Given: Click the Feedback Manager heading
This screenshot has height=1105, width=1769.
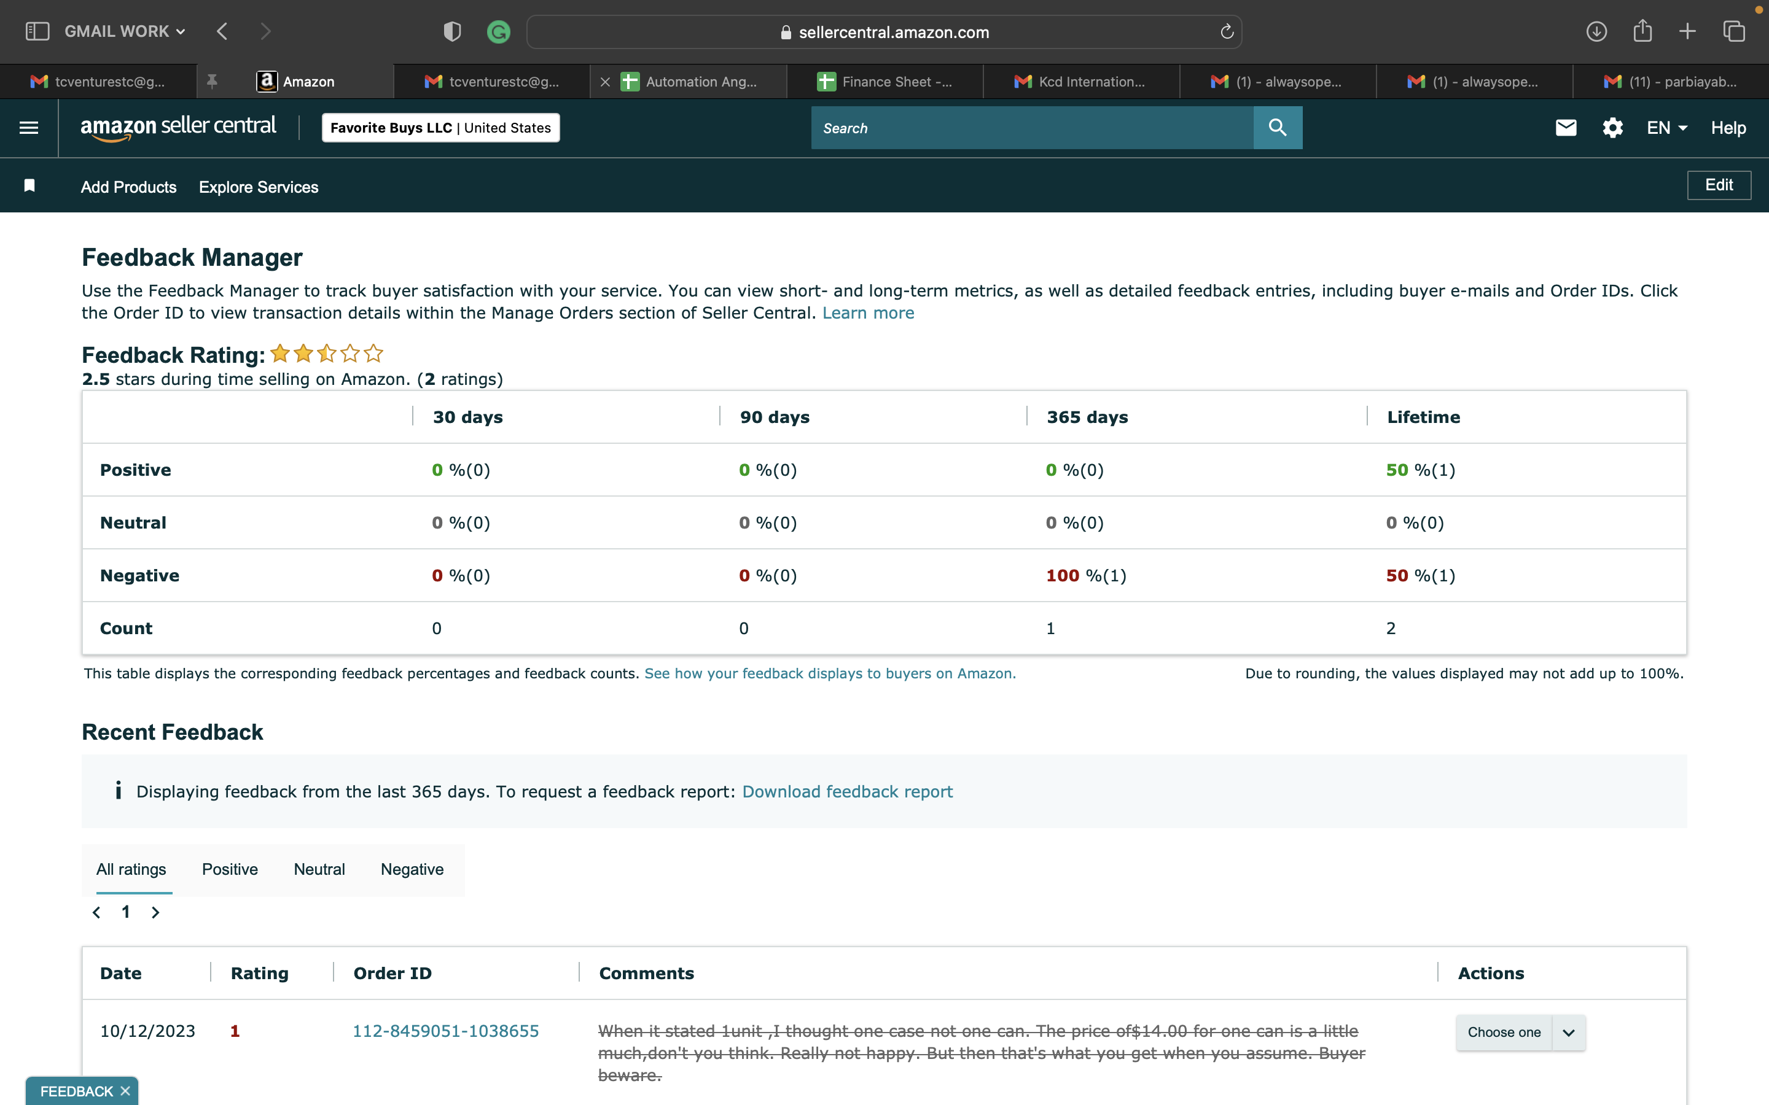Looking at the screenshot, I should (192, 257).
